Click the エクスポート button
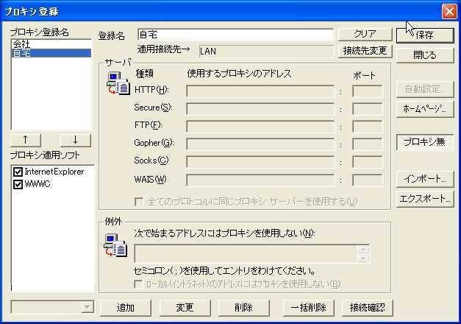Viewport: 461px width, 324px height. click(x=424, y=199)
